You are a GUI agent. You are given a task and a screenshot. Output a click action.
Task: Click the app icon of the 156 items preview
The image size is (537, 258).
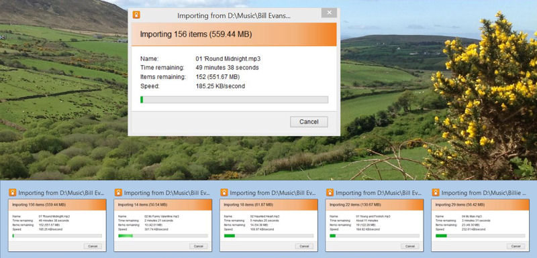pyautogui.click(x=12, y=192)
